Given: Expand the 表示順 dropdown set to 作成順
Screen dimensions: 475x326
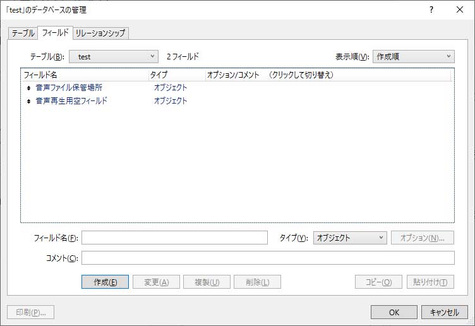Looking at the screenshot, I should click(414, 57).
